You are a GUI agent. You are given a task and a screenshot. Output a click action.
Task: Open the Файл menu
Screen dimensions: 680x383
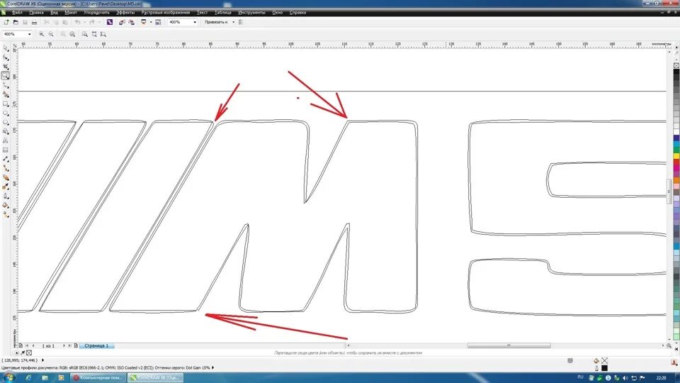pos(17,13)
